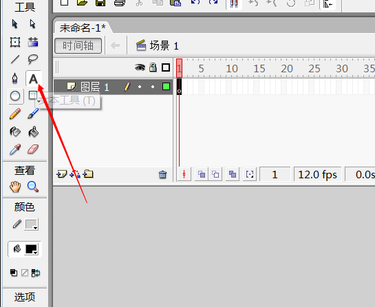This screenshot has width=375, height=307.
Task: Toggle 图层 1 green outline square
Action: pos(166,86)
